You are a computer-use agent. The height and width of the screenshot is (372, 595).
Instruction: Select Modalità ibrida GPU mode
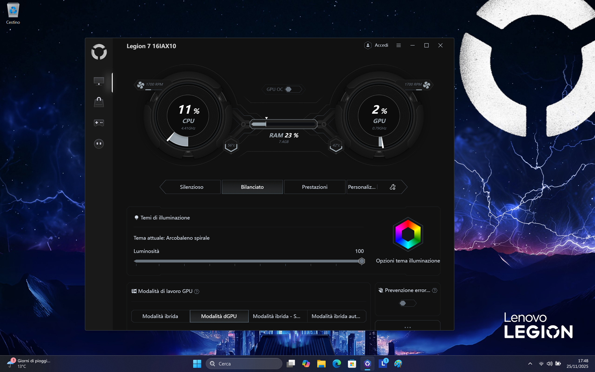pyautogui.click(x=160, y=316)
